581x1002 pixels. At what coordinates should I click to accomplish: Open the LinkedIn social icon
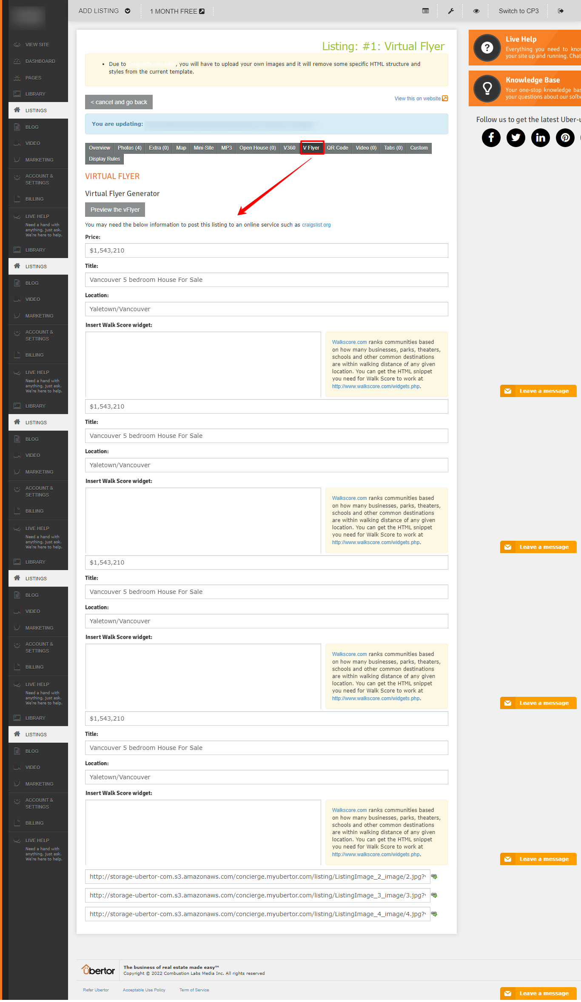pyautogui.click(x=540, y=138)
